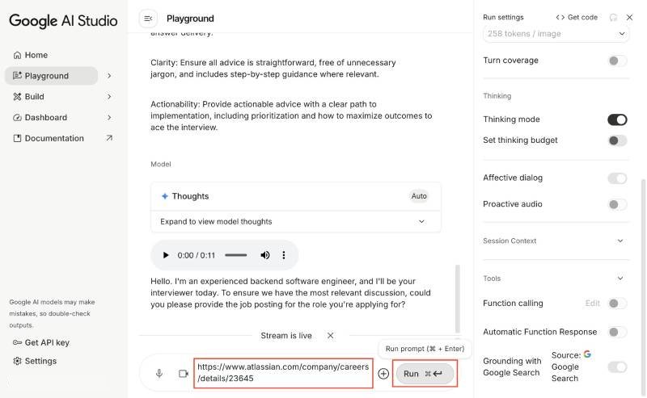Expand model thoughts chevron
Image resolution: width=647 pixels, height=398 pixels.
coord(421,222)
